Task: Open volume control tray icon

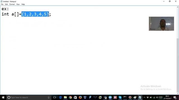Action: point(157,97)
